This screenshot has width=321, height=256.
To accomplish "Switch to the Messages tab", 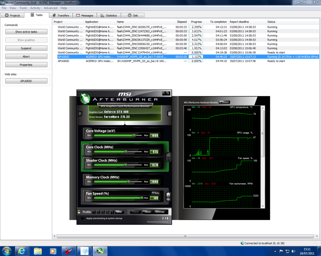I will click(x=85, y=15).
